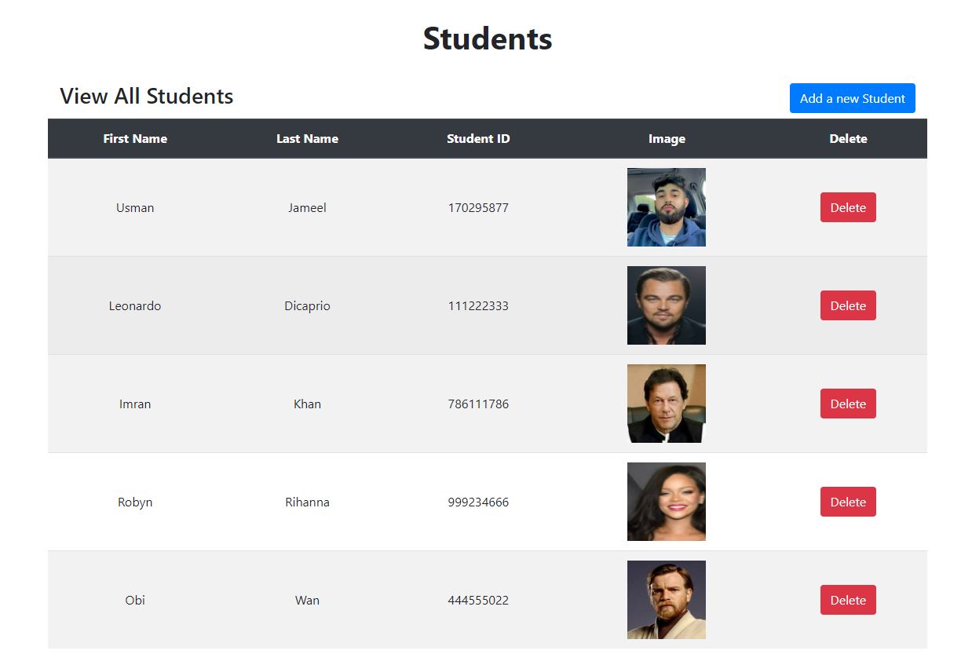Click the Add a new Student button
The width and height of the screenshot is (972, 654).
[x=852, y=98]
